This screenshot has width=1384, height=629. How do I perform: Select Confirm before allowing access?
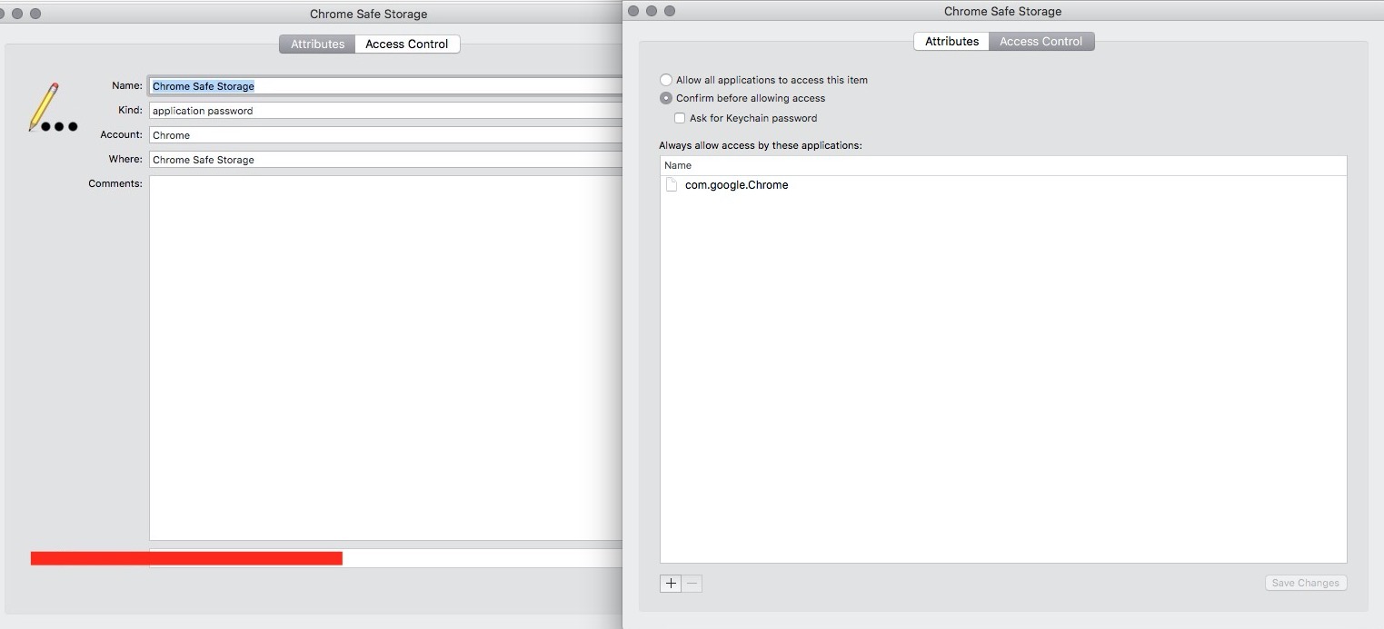[x=666, y=98]
